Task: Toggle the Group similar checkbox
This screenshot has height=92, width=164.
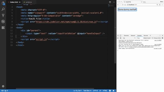Action: coord(153,38)
